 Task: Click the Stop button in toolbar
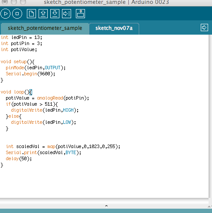coord(17,14)
